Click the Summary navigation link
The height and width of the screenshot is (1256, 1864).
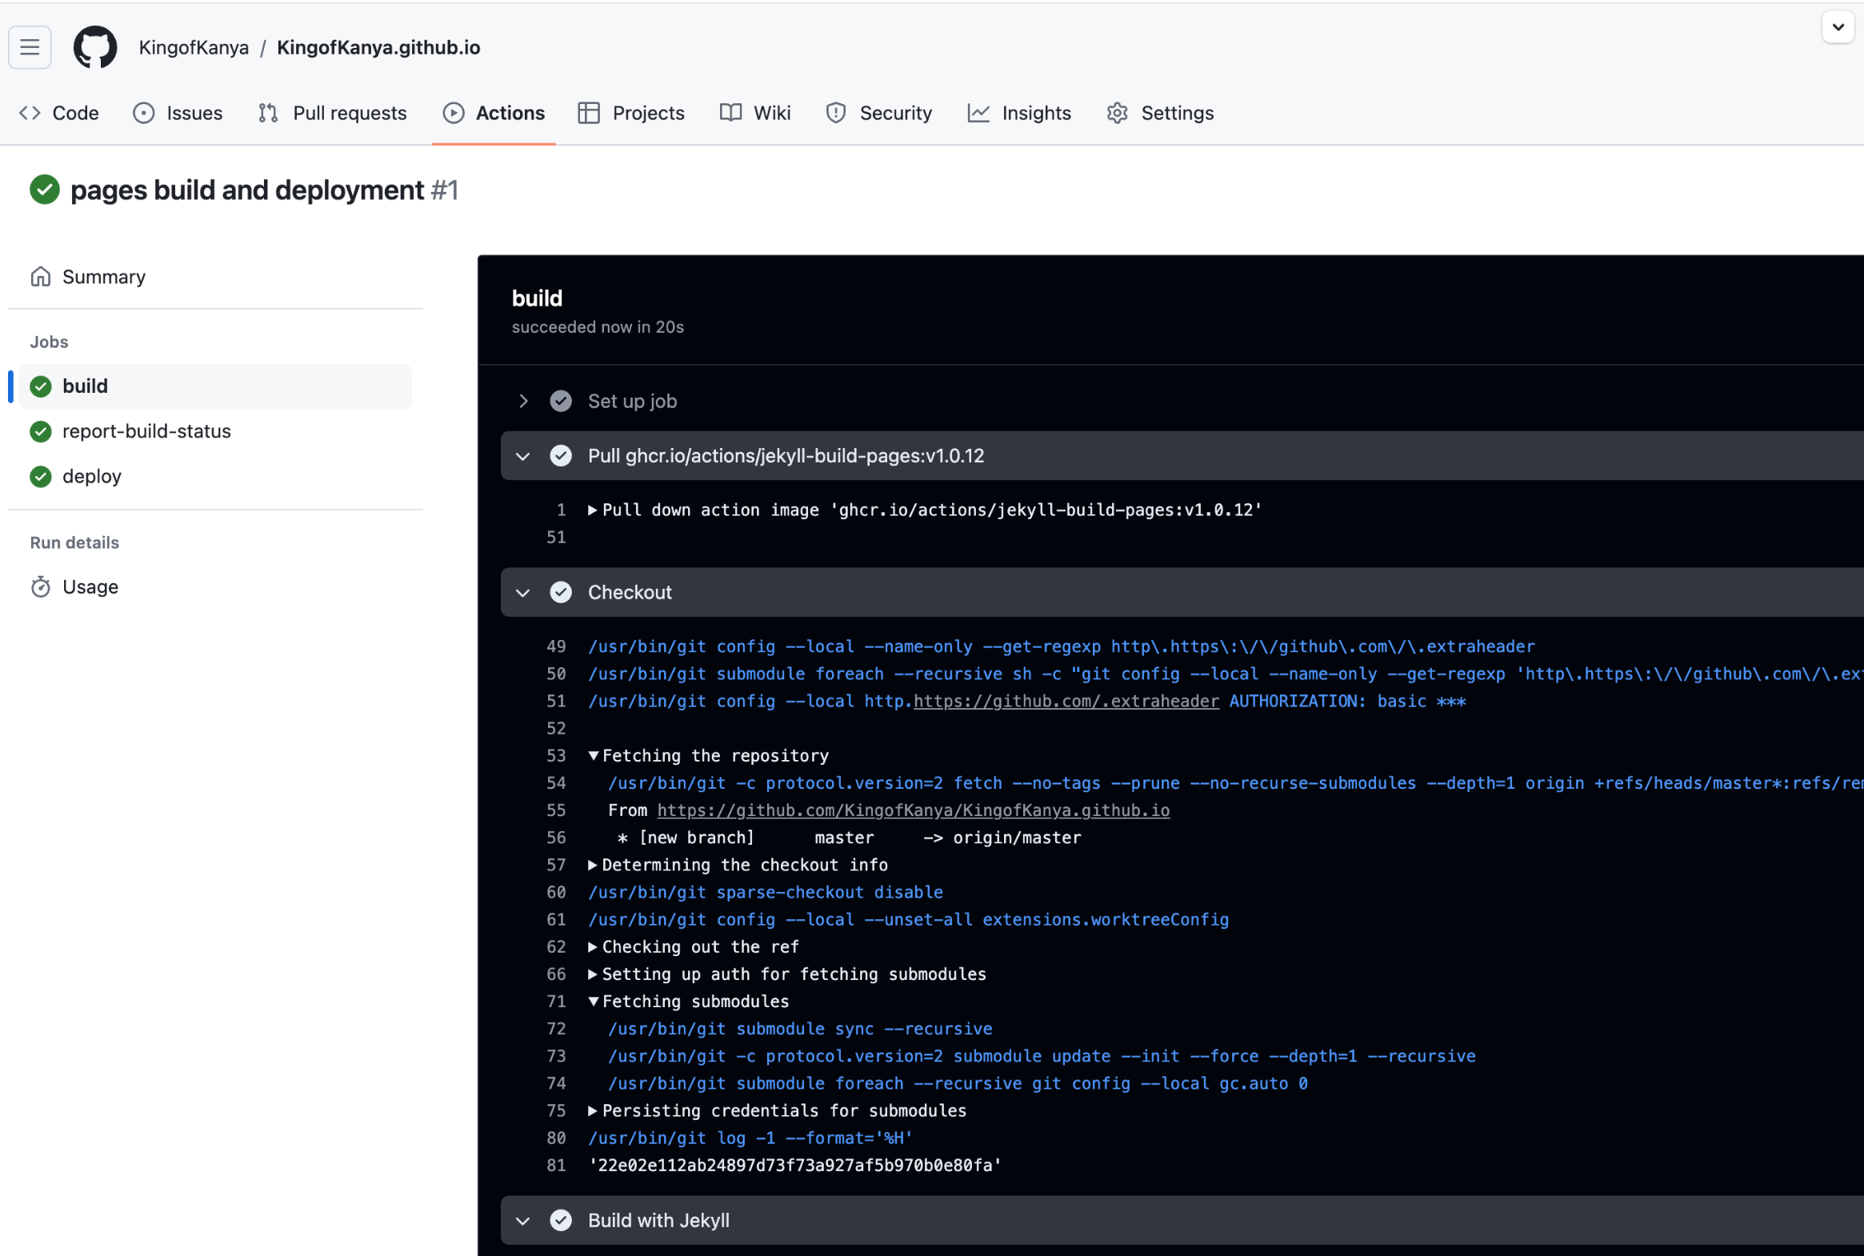104,276
